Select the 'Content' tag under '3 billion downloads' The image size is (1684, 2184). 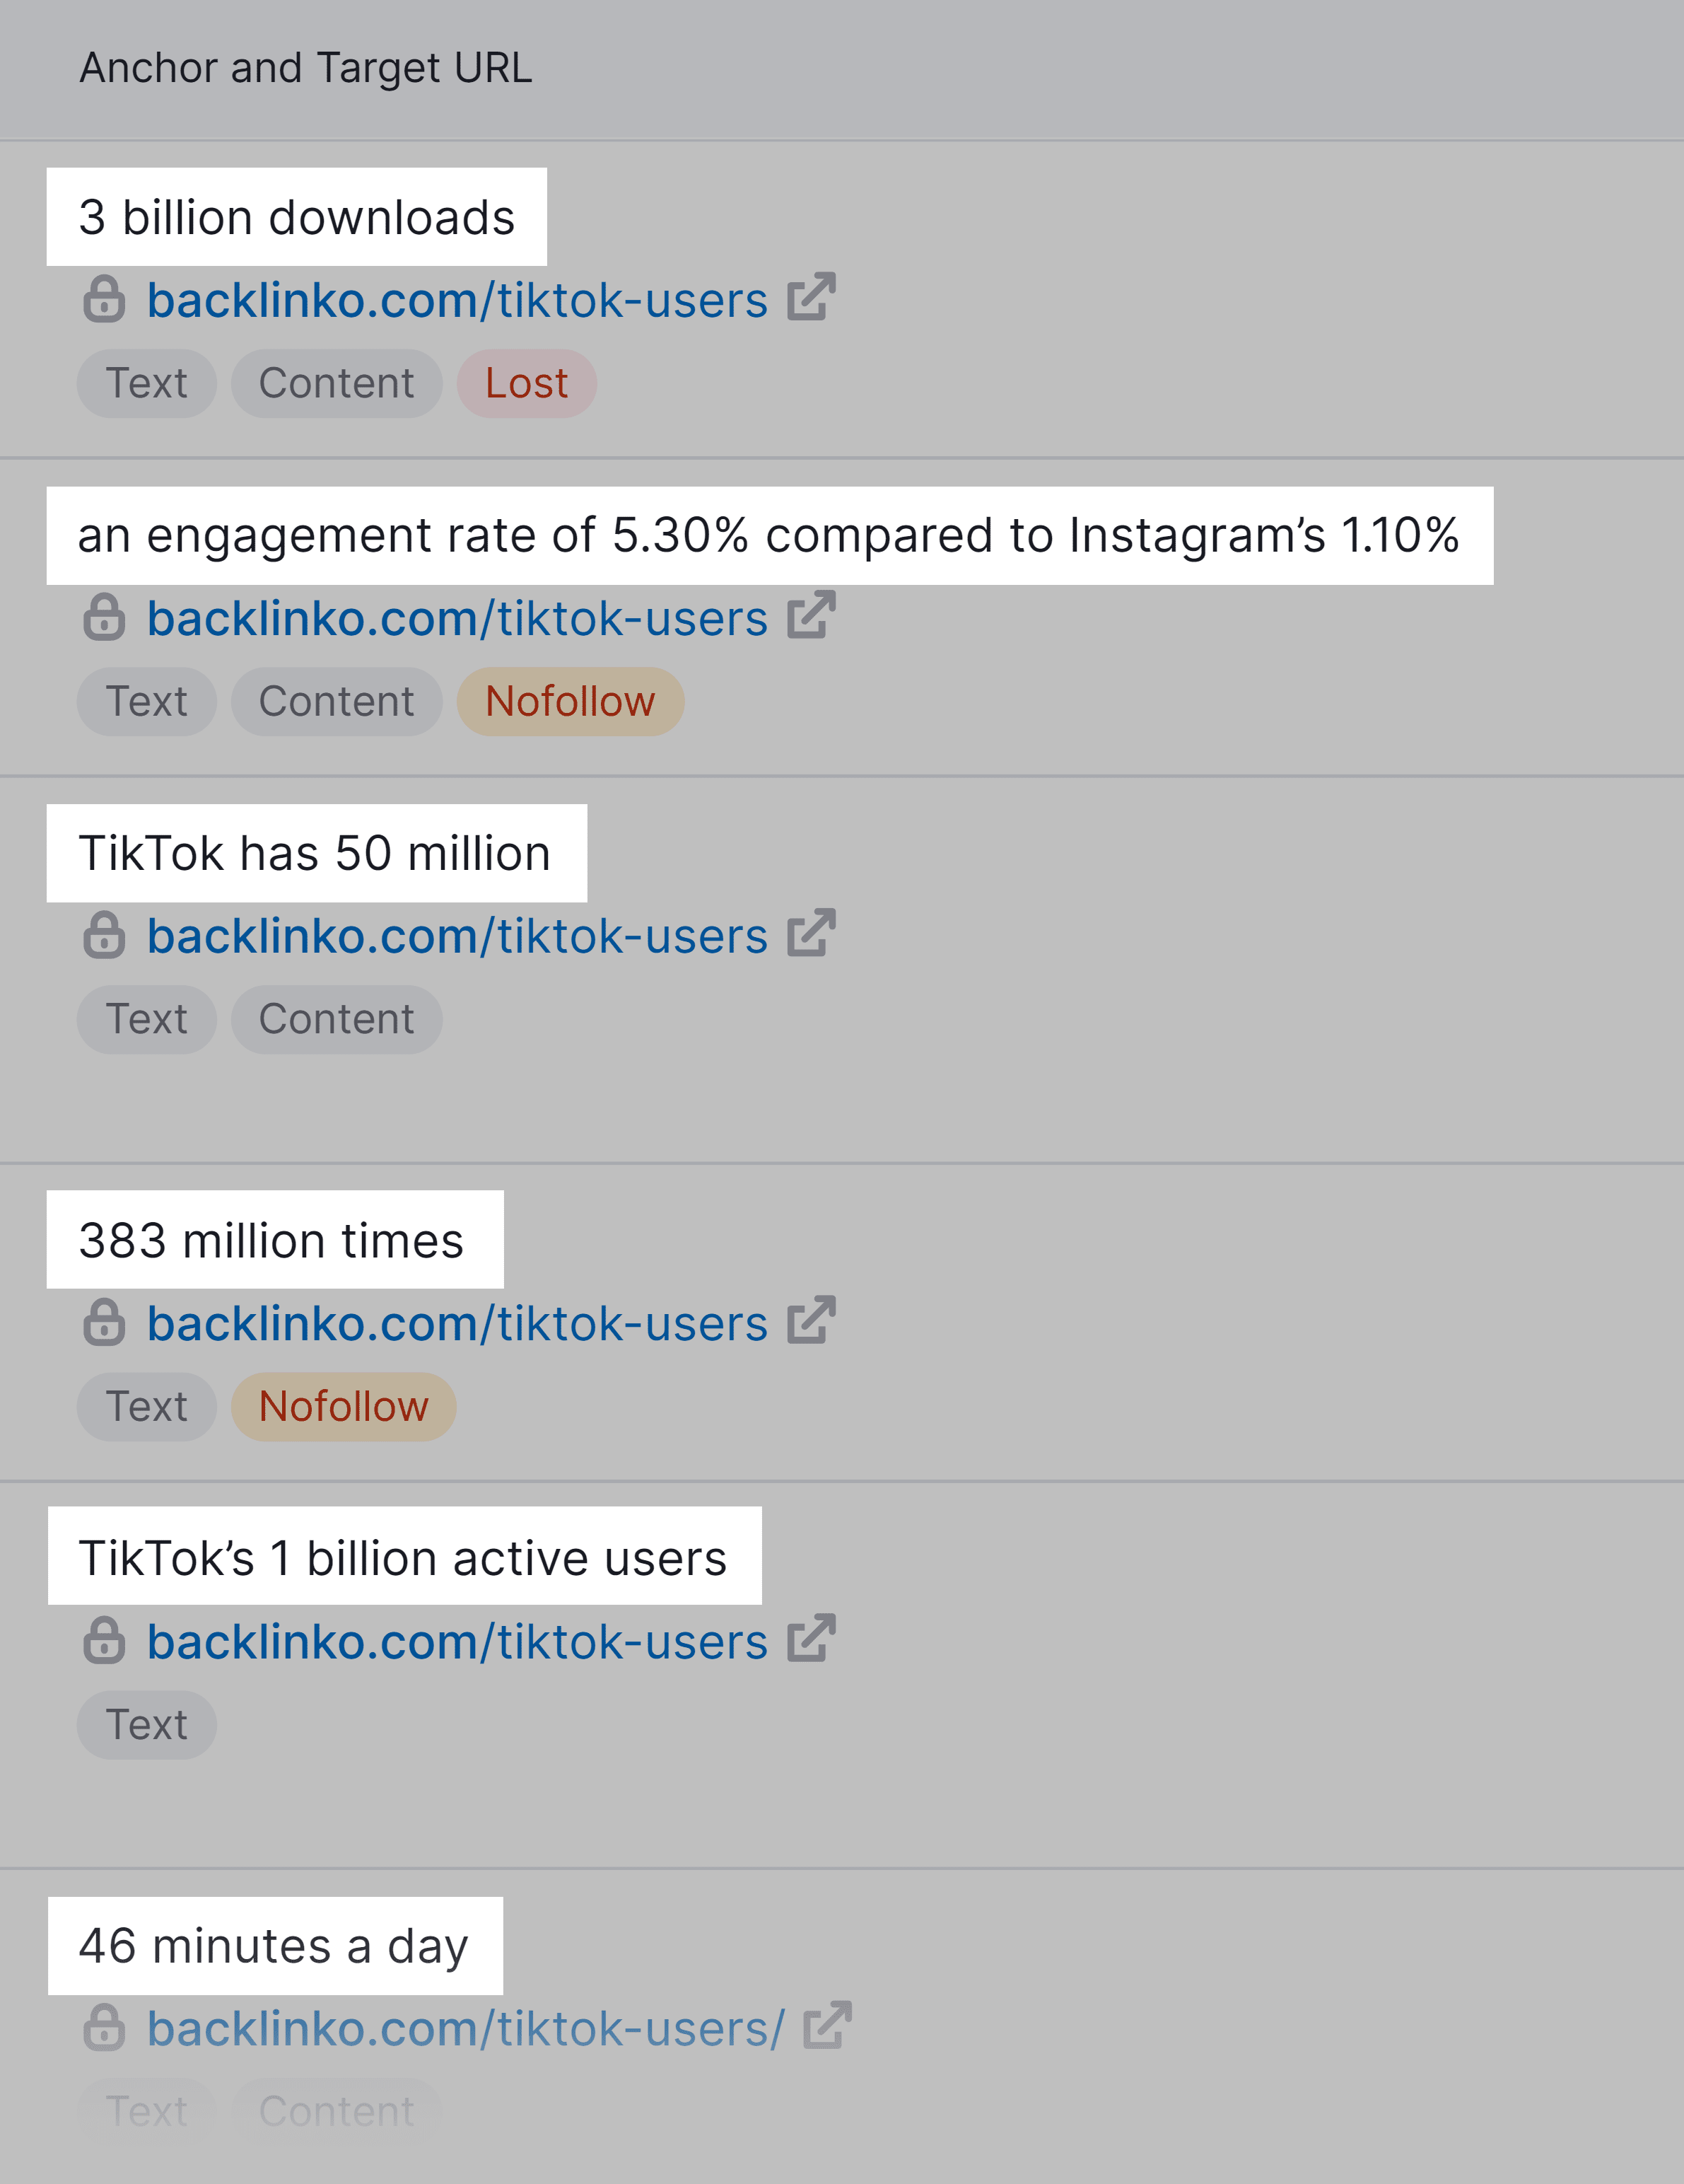pyautogui.click(x=336, y=383)
